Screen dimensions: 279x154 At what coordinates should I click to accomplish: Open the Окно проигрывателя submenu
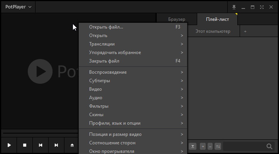pyautogui.click(x=133, y=151)
